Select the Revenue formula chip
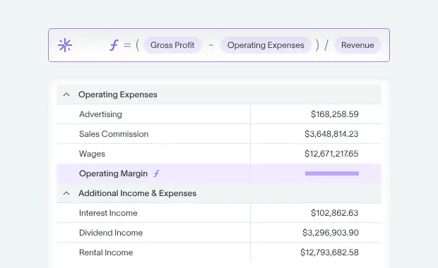 click(x=357, y=45)
